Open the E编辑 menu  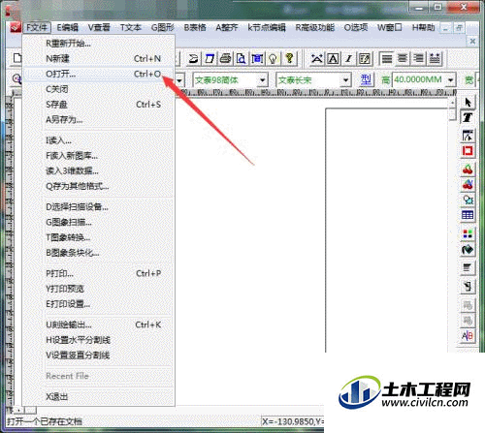(x=67, y=28)
